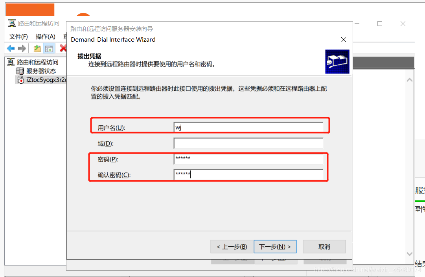The height and width of the screenshot is (277, 425).
Task: Click the 密码(P) password field
Action: 248,159
